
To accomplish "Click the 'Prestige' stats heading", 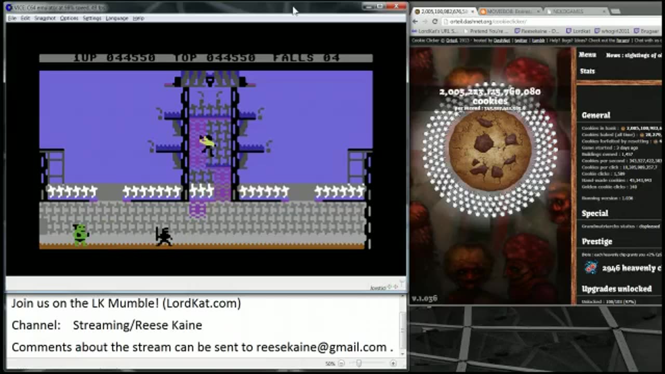I will [597, 242].
